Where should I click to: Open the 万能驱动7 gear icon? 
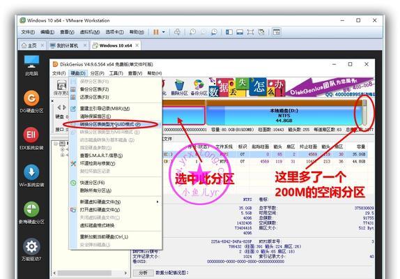(x=31, y=250)
